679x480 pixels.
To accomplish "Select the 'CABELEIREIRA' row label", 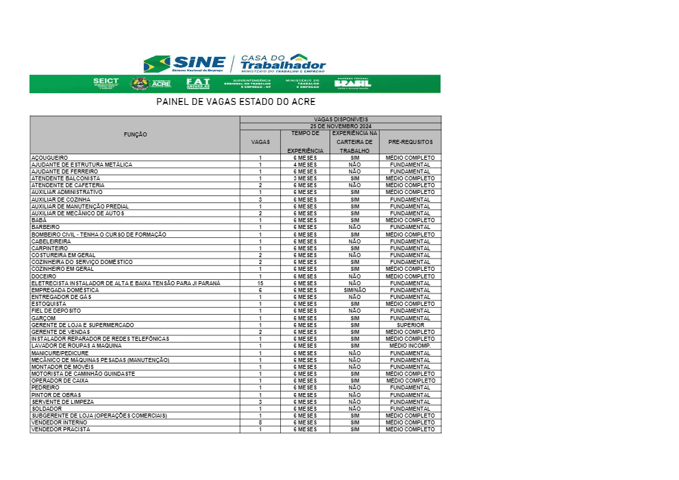I will (x=51, y=241).
